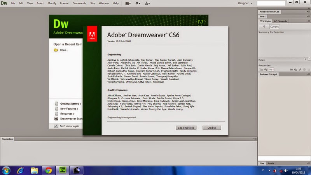Click the Windows Start button

(6, 170)
